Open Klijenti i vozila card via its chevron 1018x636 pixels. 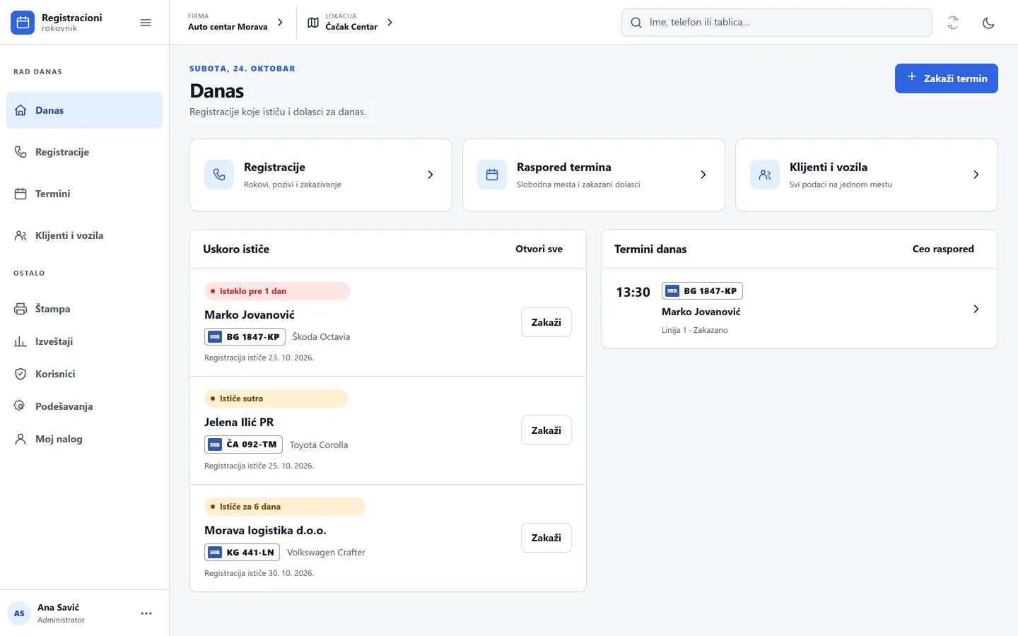pos(976,175)
